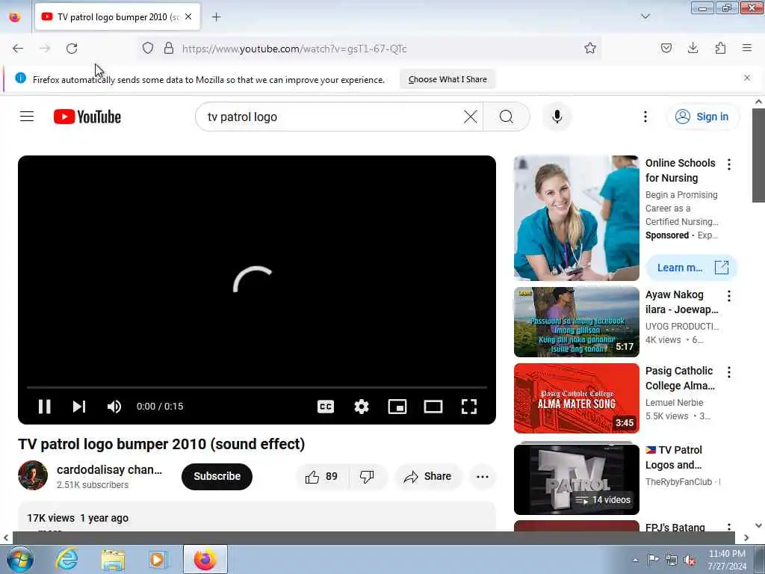Open a new browser tab
765x574 pixels.
(x=216, y=17)
